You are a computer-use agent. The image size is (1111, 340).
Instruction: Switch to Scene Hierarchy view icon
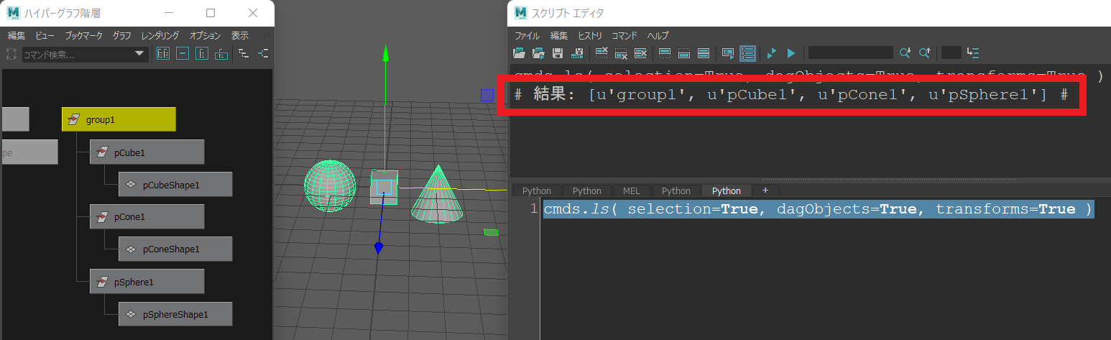(244, 53)
